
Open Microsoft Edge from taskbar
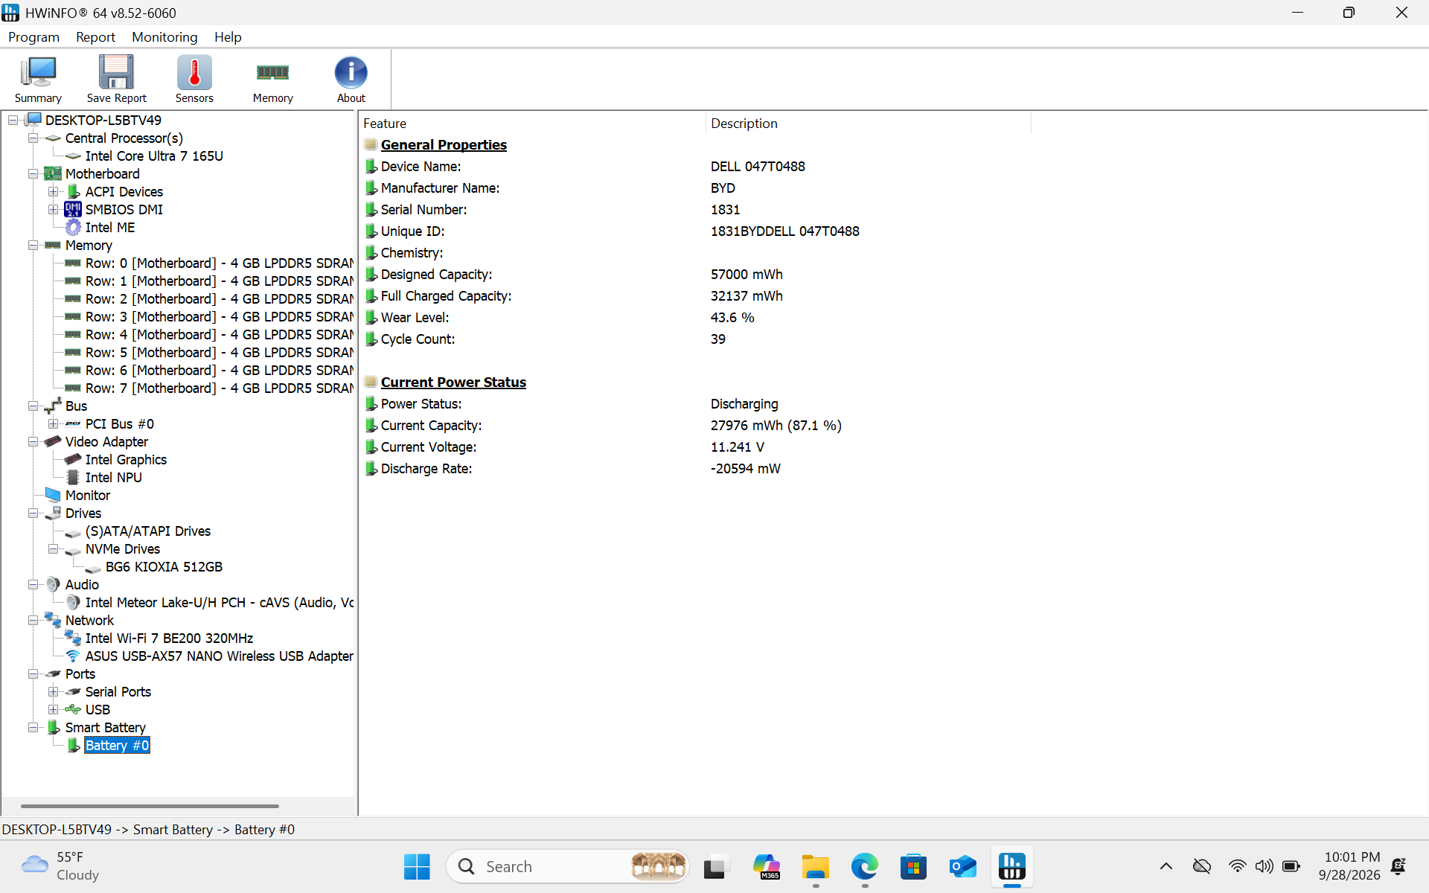click(x=864, y=867)
